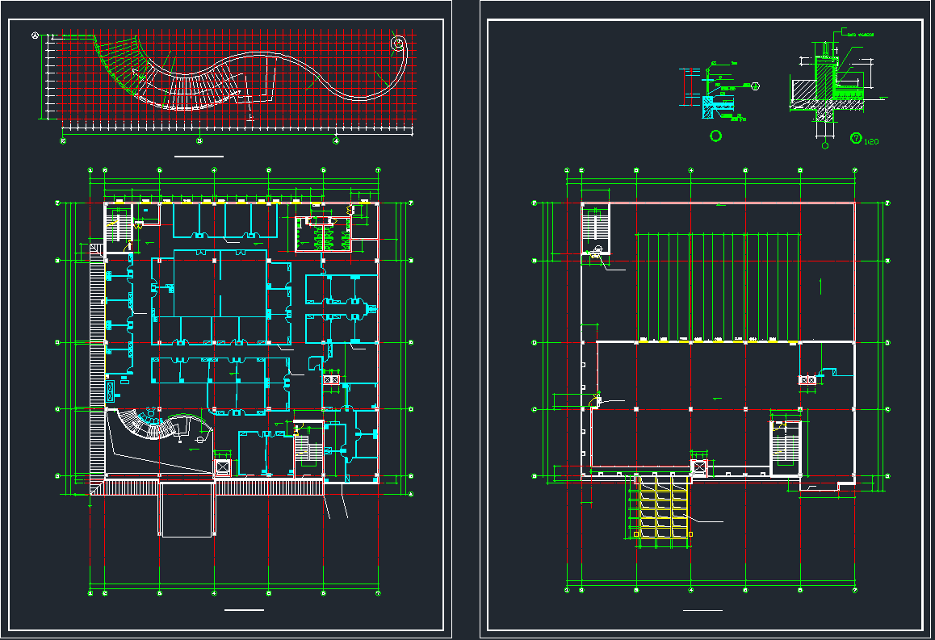Click the 1:20 scale label
Screen dimensions: 935x640
871,142
